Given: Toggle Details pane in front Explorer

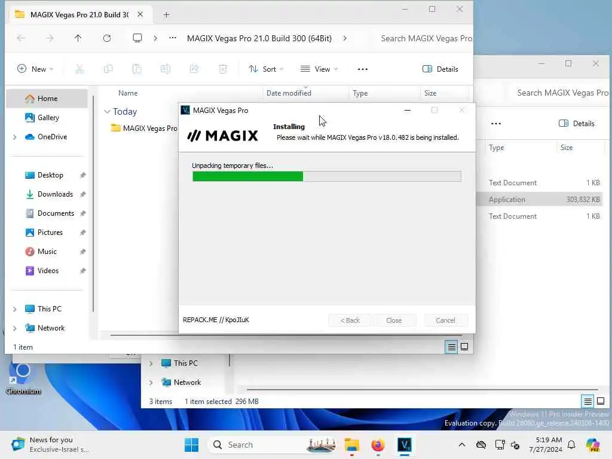Looking at the screenshot, I should [x=440, y=69].
